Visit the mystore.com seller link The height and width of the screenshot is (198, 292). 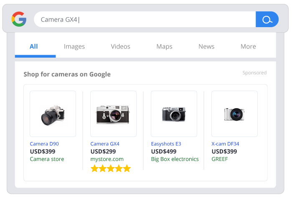(x=107, y=159)
